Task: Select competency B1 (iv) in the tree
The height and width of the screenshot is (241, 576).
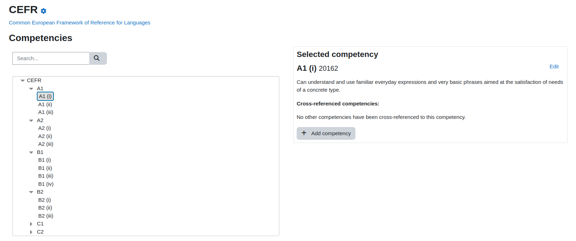Action: tap(46, 184)
